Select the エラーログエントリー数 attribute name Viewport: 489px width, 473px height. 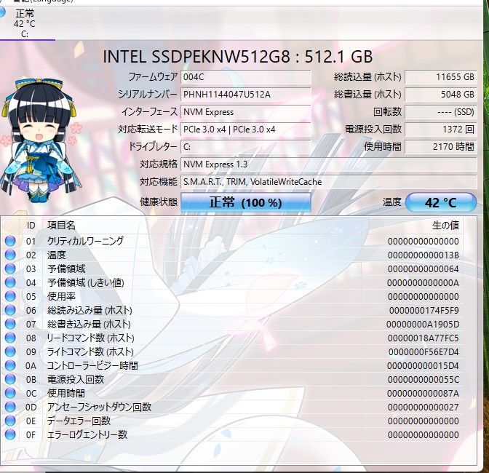pyautogui.click(x=87, y=434)
